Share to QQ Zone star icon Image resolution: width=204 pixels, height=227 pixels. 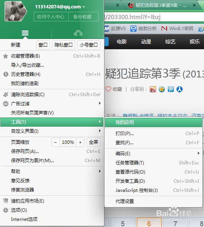click(x=162, y=89)
